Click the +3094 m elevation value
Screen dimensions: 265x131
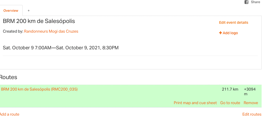250,91
